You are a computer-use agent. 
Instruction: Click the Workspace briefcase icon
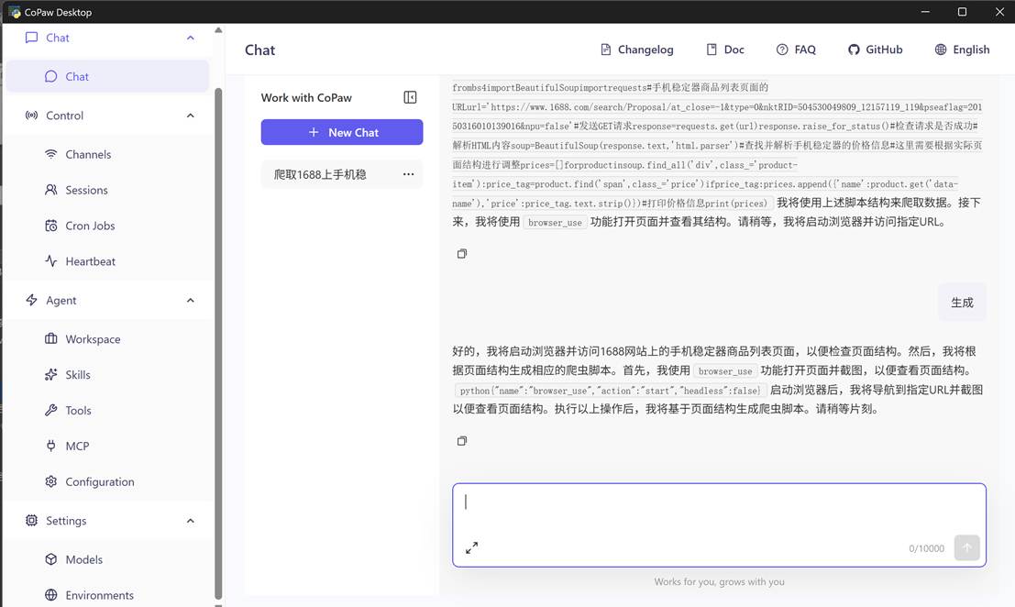(51, 338)
